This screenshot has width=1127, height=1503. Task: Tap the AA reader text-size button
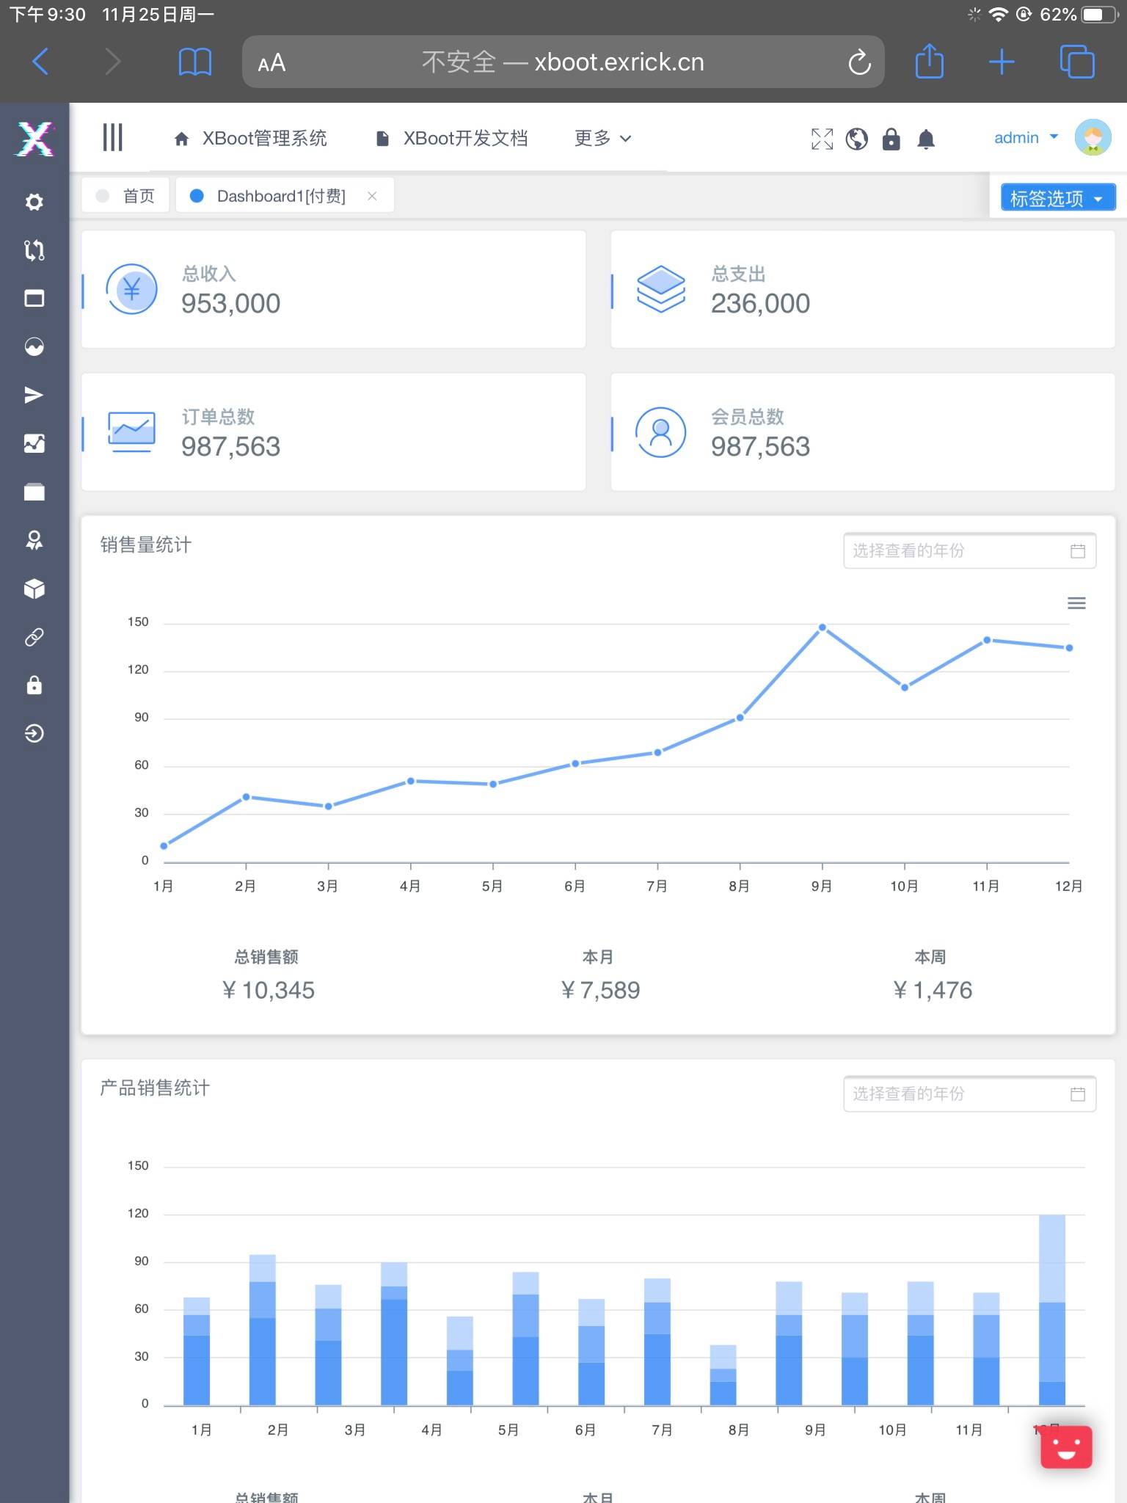coord(271,63)
